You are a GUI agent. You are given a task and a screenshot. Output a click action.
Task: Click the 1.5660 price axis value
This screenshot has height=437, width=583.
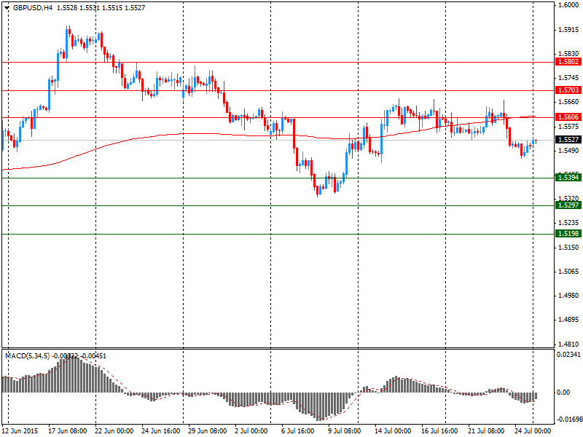point(568,102)
